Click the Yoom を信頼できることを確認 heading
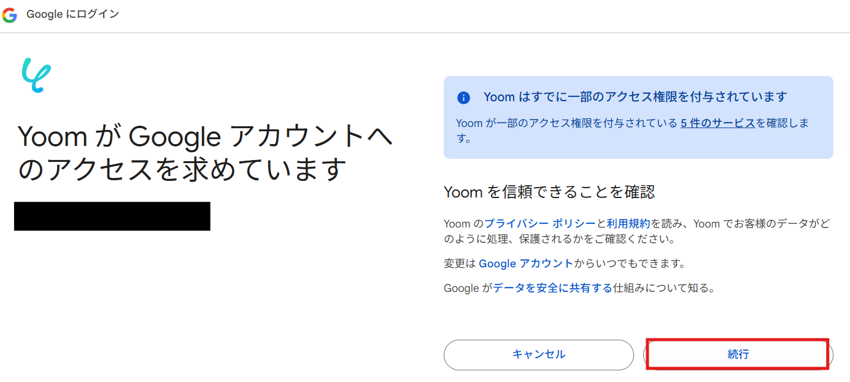The height and width of the screenshot is (382, 850). (x=549, y=193)
